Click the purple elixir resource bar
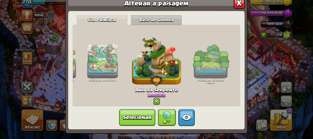 pyautogui.click(x=271, y=13)
